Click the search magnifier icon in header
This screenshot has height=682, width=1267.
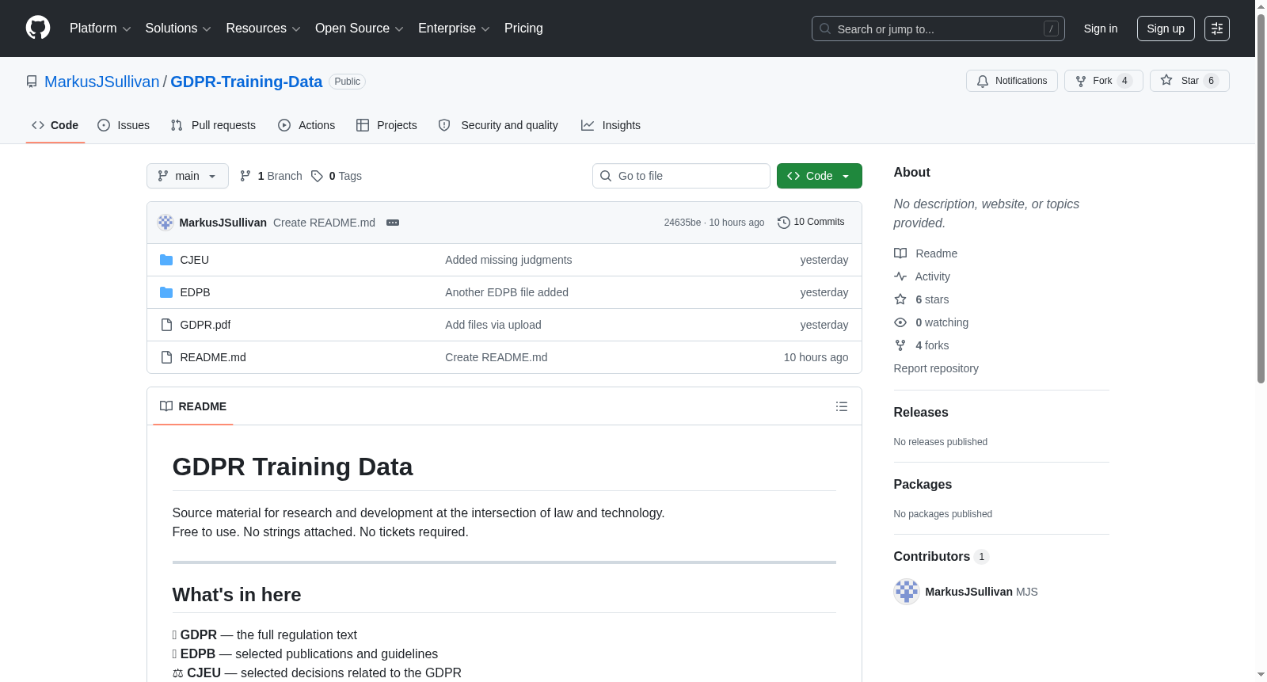point(825,29)
